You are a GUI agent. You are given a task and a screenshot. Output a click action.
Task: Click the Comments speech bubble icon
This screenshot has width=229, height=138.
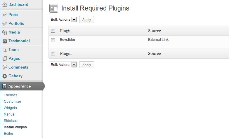[5, 67]
